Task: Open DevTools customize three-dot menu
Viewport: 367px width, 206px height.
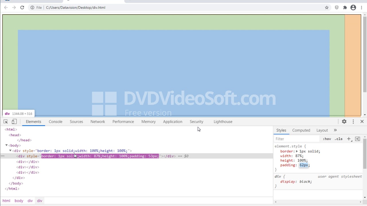Action: click(x=353, y=122)
